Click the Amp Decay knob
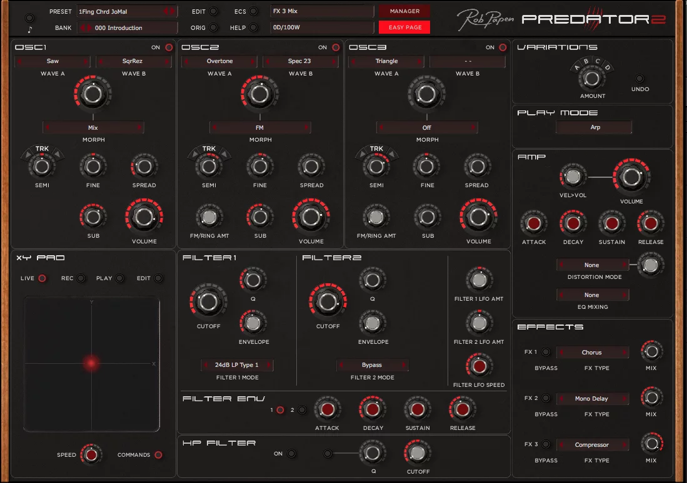This screenshot has height=483, width=687. point(573,223)
